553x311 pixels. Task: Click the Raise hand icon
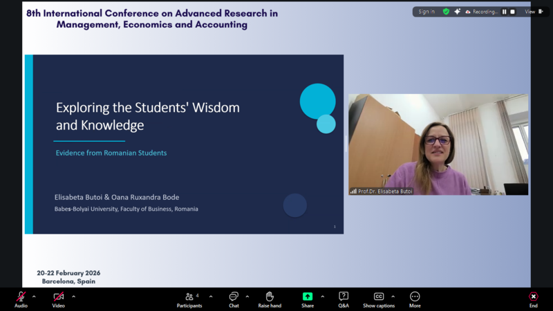[x=270, y=298]
